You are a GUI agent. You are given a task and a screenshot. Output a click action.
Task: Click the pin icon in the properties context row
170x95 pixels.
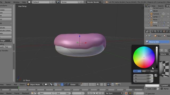(147, 36)
